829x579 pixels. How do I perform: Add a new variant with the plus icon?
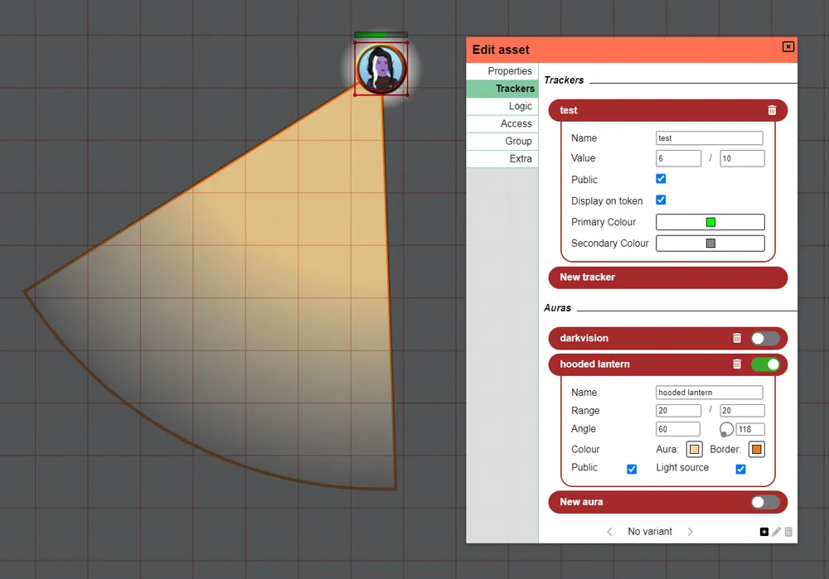point(764,531)
